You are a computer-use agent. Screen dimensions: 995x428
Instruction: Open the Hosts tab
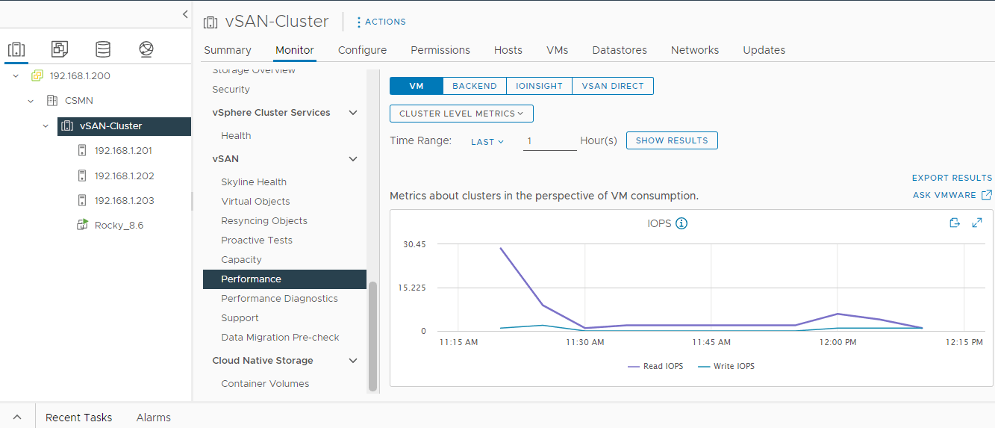point(508,50)
